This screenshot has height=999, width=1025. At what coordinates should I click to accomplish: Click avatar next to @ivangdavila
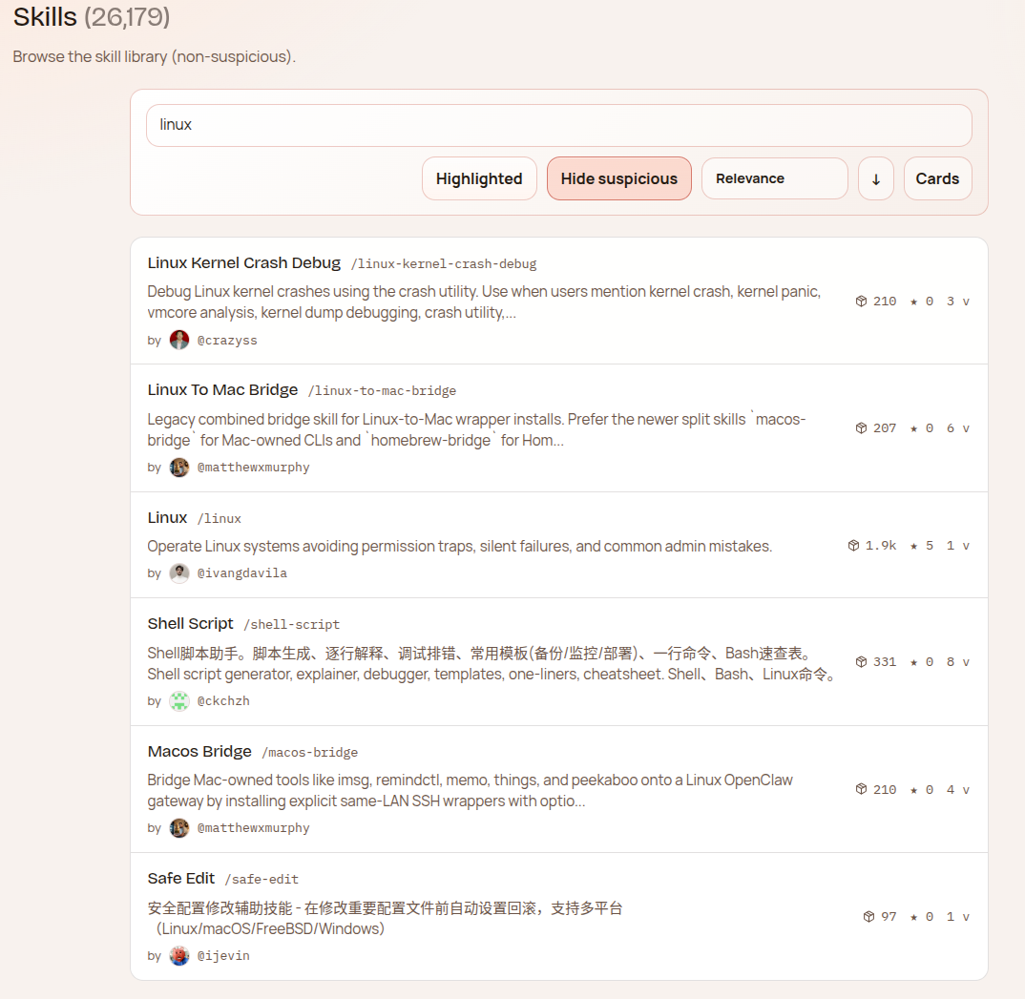pos(179,572)
